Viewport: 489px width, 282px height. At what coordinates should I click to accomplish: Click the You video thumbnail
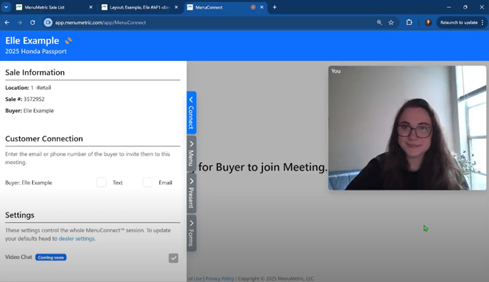(x=407, y=128)
